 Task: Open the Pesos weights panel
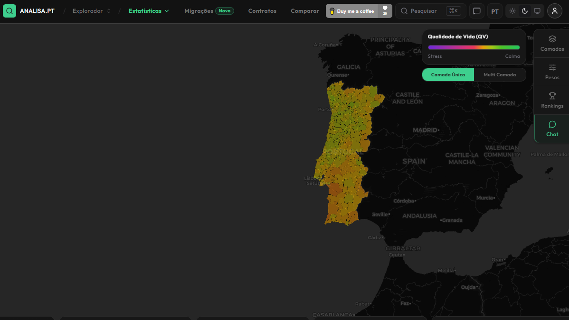point(552,72)
